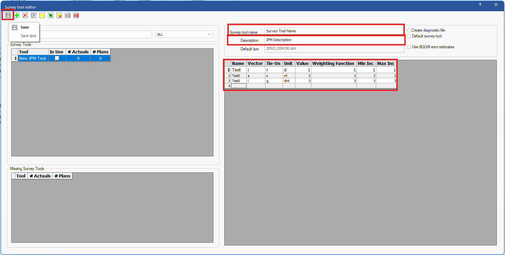Click the green plus add tool icon
The width and height of the screenshot is (505, 255).
[x=17, y=15]
